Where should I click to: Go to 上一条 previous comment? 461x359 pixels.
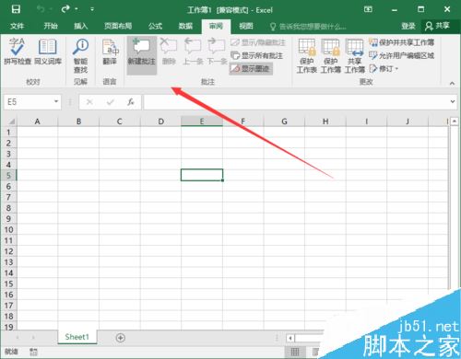click(x=193, y=52)
